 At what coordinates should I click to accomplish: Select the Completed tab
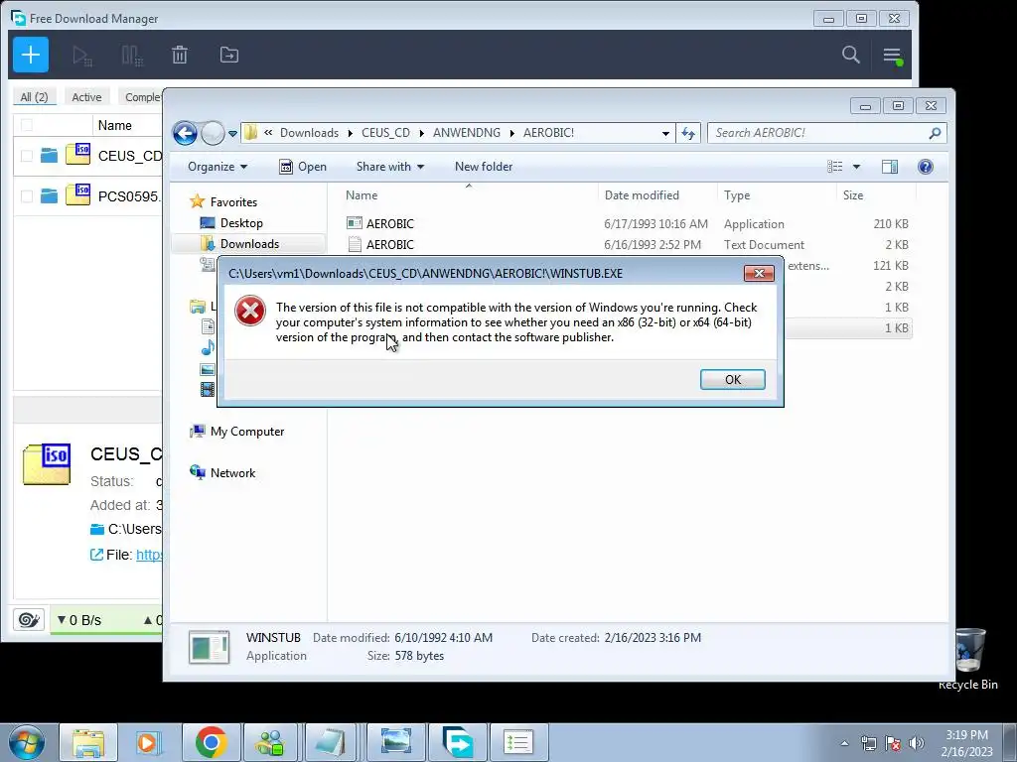click(141, 97)
